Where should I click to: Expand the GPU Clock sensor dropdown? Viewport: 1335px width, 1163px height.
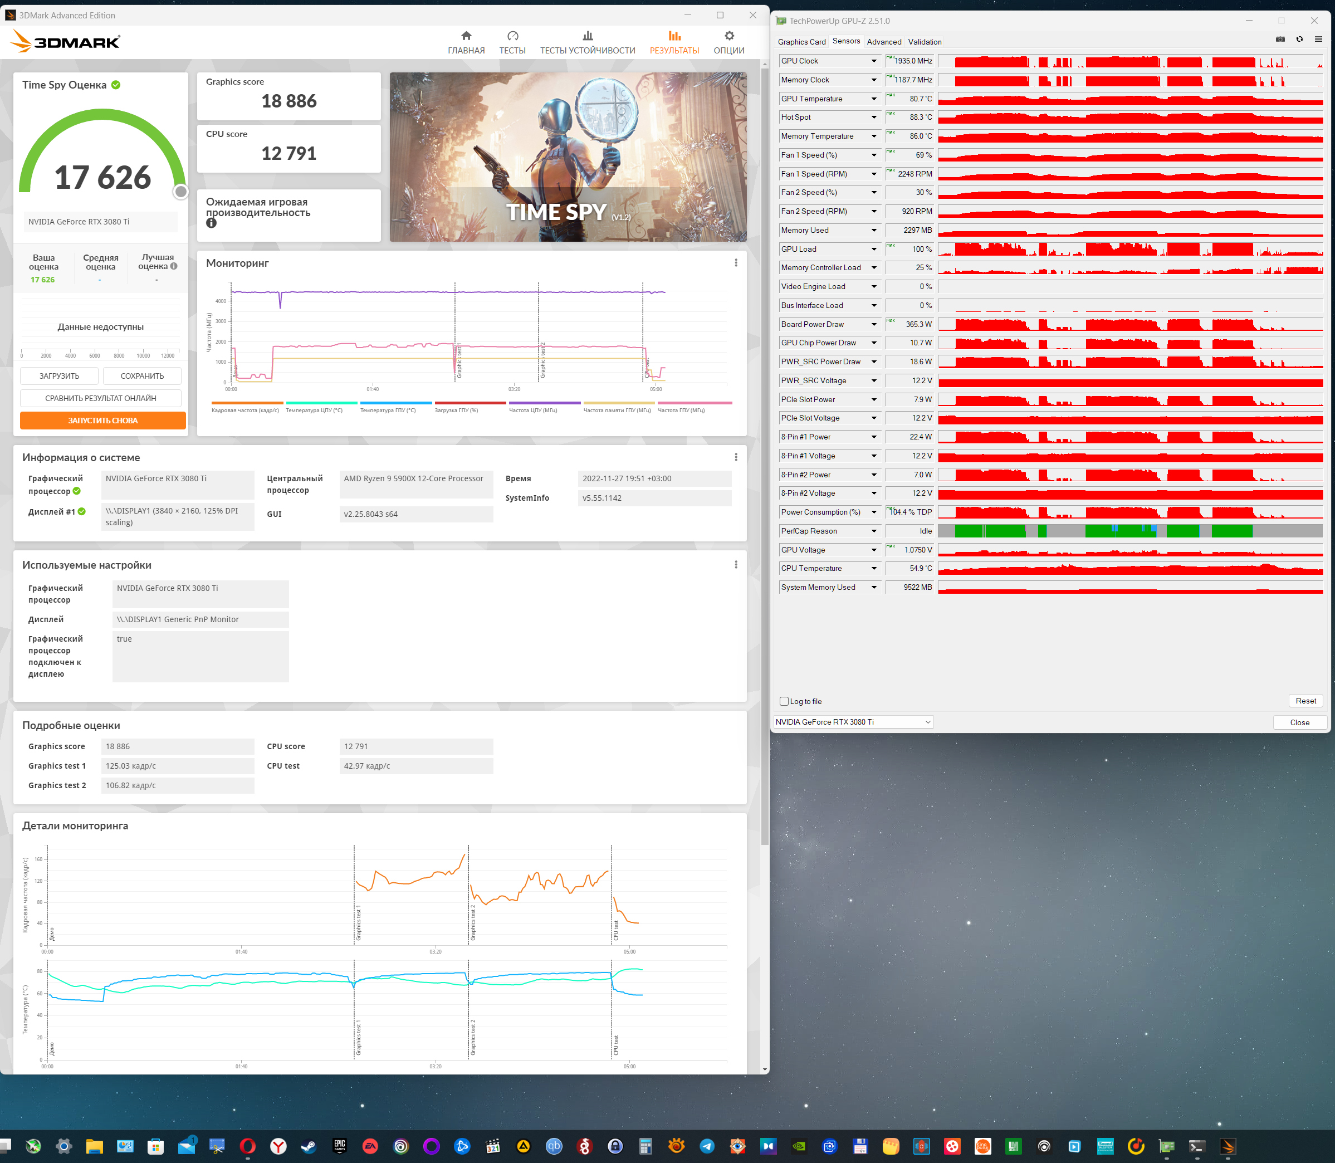click(x=873, y=61)
